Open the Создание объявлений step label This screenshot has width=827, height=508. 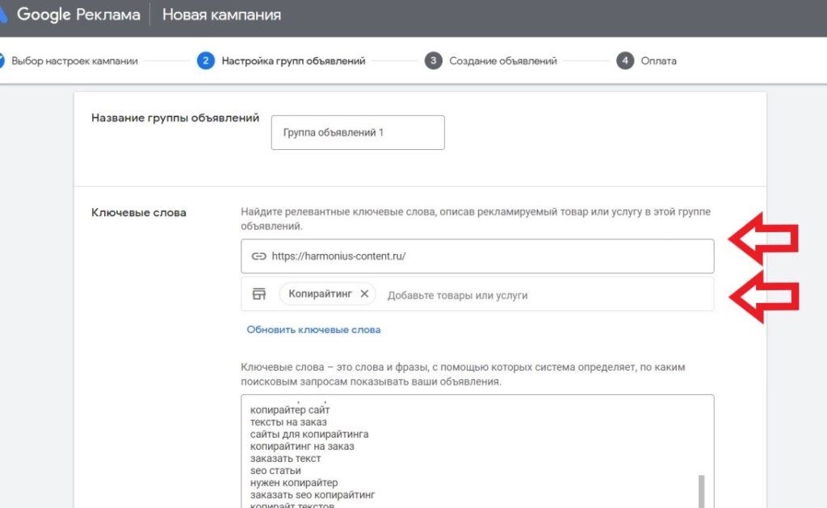click(x=503, y=61)
